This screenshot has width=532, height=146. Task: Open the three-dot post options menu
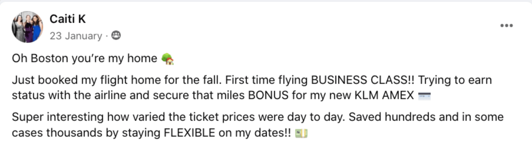tap(506, 26)
